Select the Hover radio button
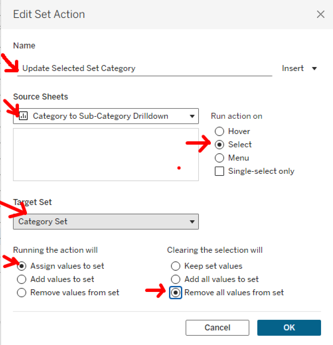Screen dimensions: 333x345 tap(219, 131)
